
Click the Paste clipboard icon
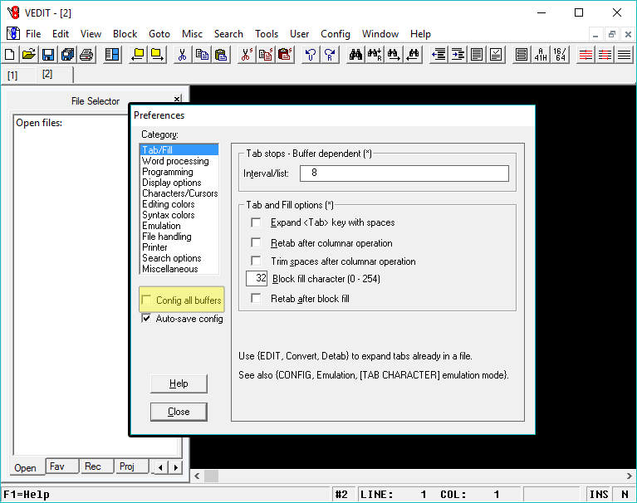pos(221,55)
